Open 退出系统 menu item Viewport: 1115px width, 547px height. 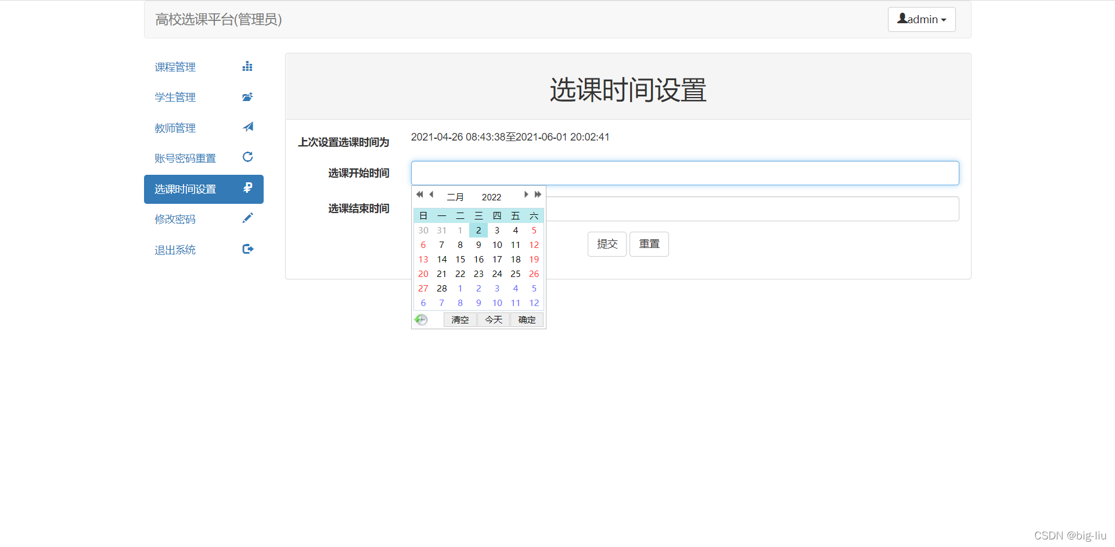click(x=204, y=250)
